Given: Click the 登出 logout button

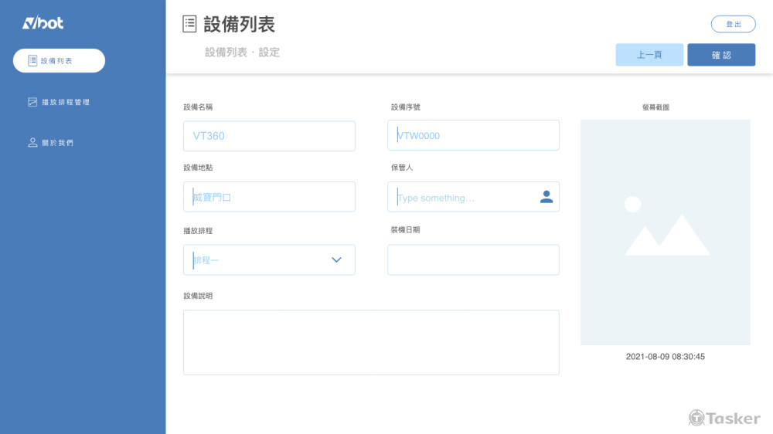Looking at the screenshot, I should pyautogui.click(x=733, y=25).
